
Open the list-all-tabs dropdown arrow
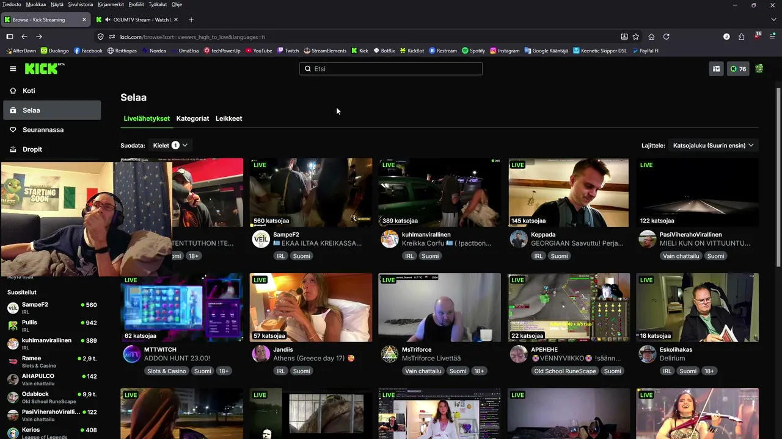[774, 20]
